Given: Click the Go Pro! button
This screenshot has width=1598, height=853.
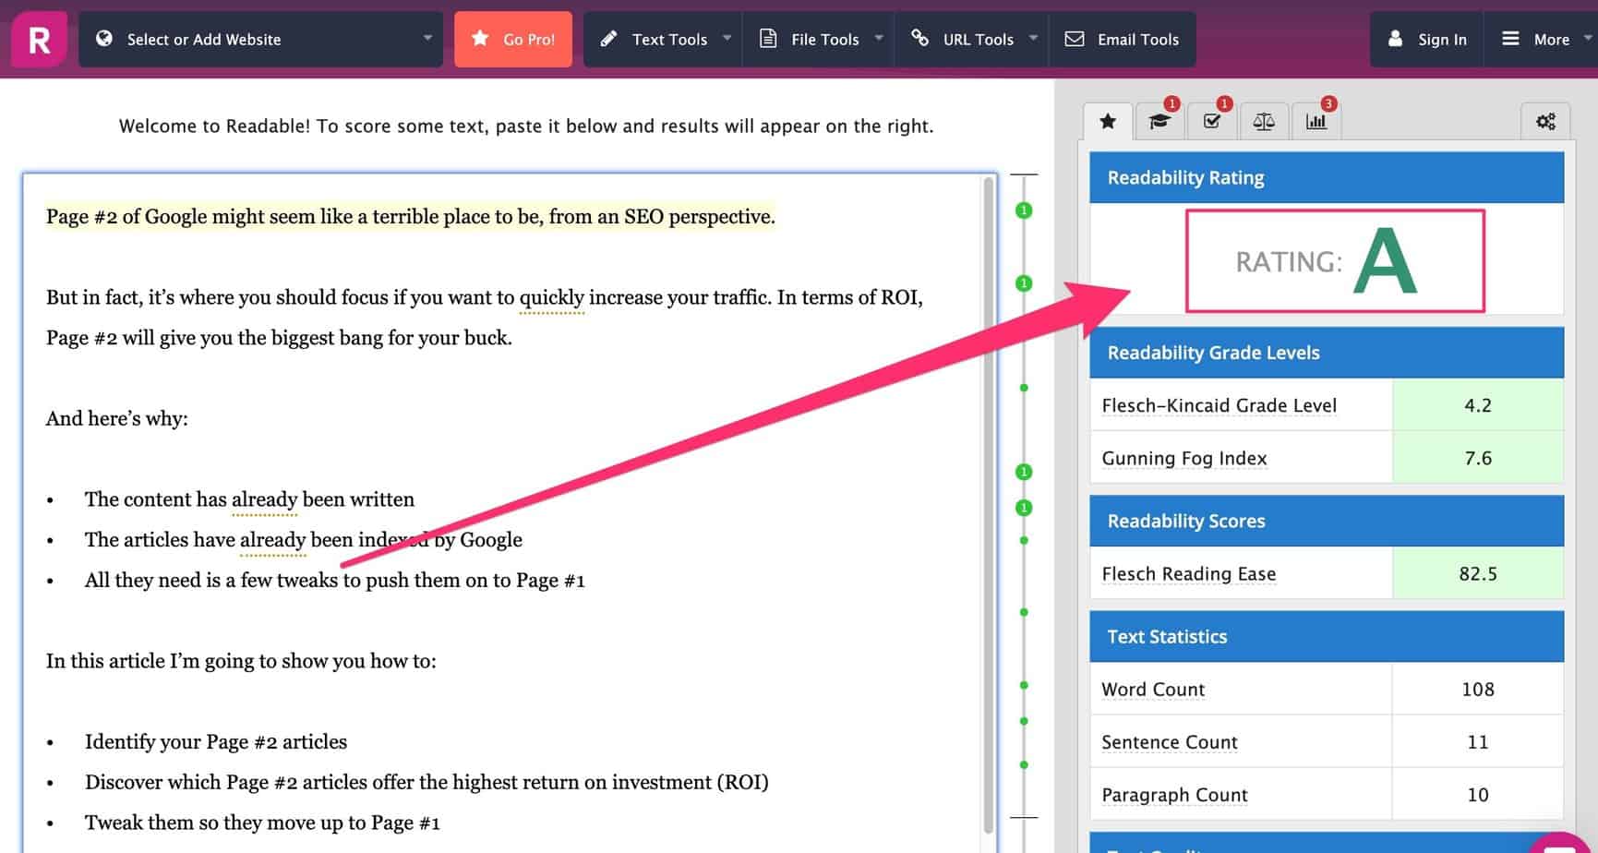Looking at the screenshot, I should 513,40.
